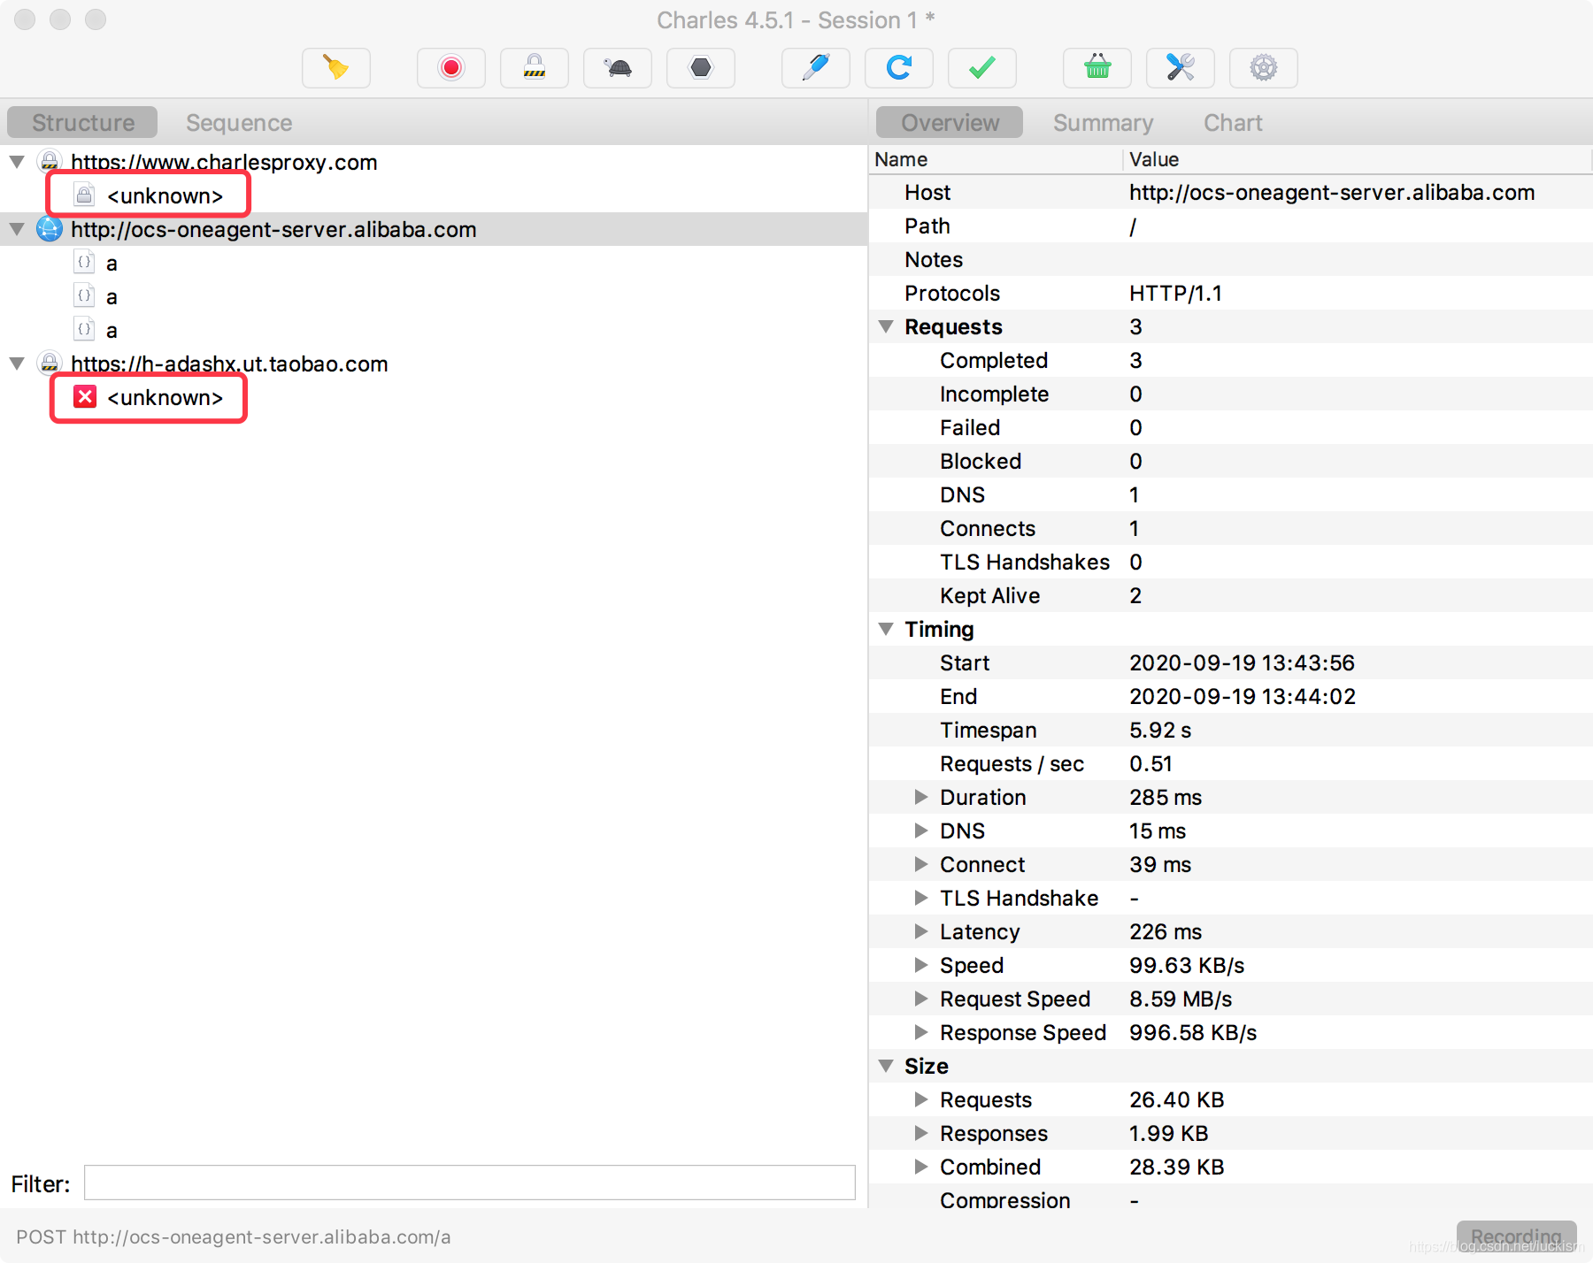Expand the Response Speed row

(x=921, y=1032)
